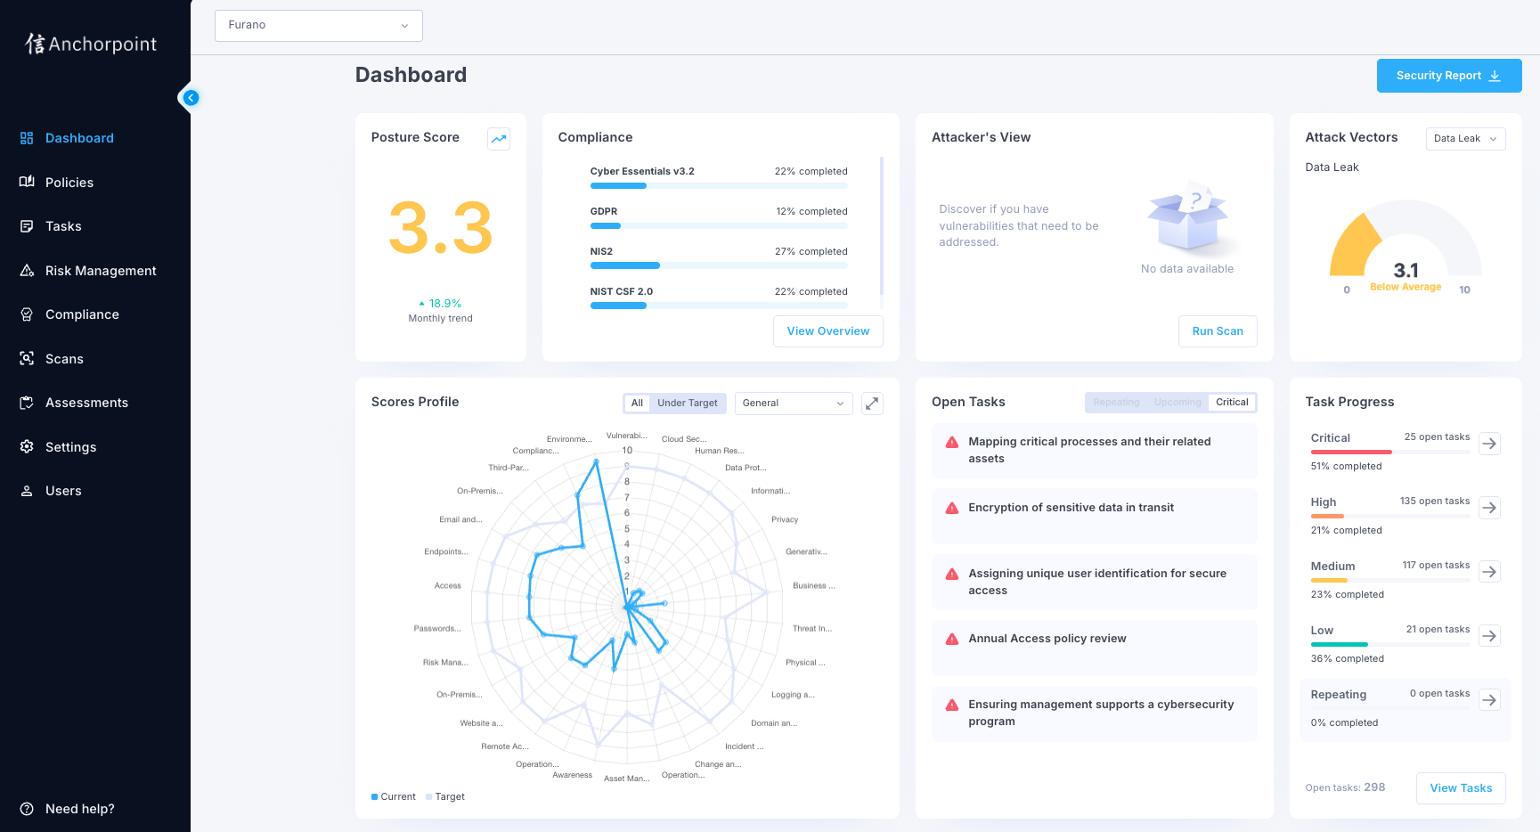Switch to the Under Target tab
The width and height of the screenshot is (1540, 832).
coord(687,403)
